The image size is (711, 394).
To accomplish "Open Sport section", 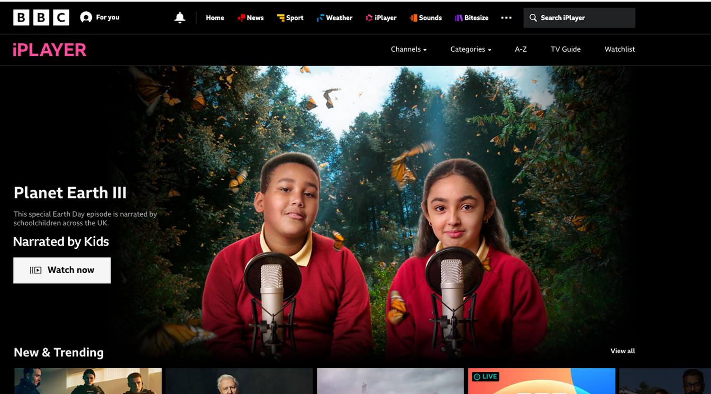I will pos(295,18).
